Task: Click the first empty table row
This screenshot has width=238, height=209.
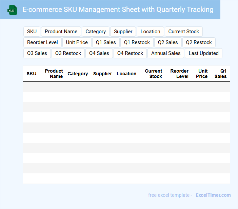Action: [x=126, y=87]
